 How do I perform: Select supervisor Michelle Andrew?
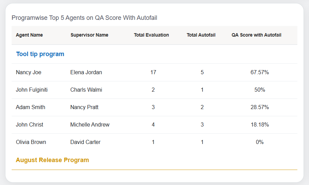[x=90, y=125]
